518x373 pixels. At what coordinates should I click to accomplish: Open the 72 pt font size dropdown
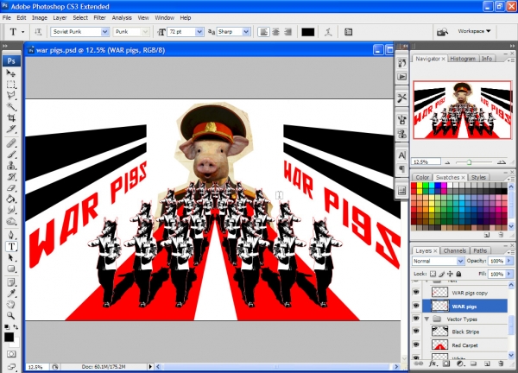coord(199,32)
